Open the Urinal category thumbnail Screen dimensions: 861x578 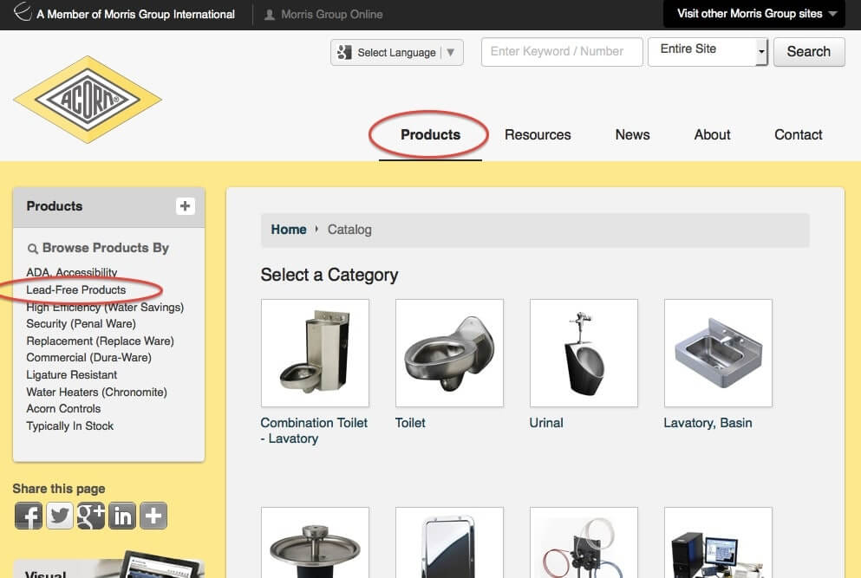tap(584, 353)
